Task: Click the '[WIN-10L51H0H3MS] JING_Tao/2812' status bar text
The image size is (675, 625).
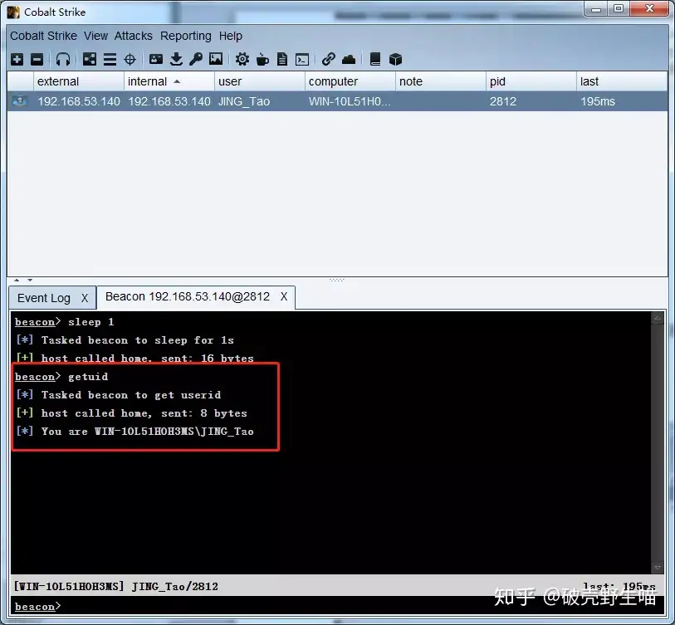Action: tap(115, 586)
